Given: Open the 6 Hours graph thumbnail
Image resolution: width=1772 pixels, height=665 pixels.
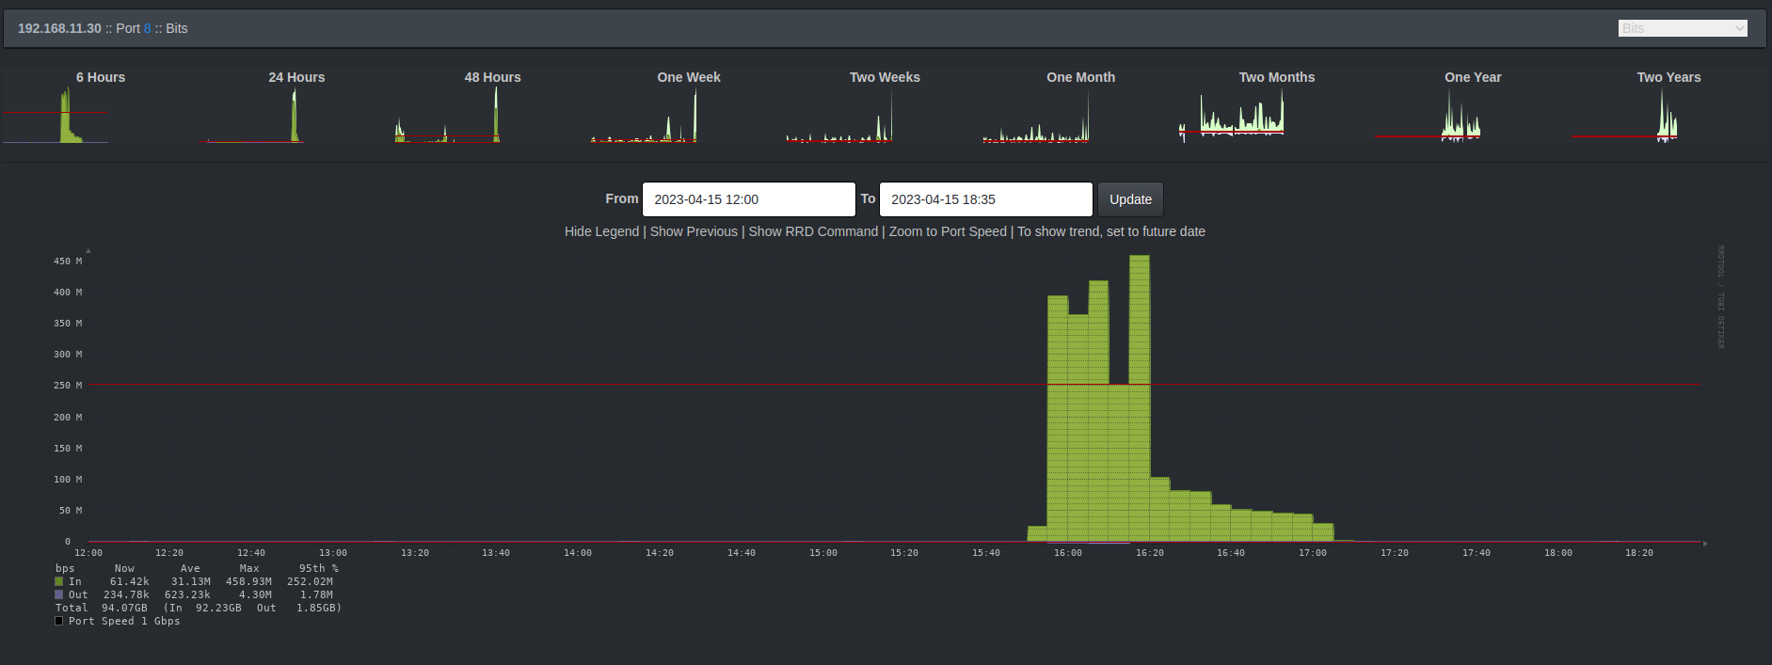Looking at the screenshot, I should click(x=56, y=117).
